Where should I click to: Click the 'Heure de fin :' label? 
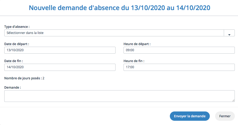coord(134,61)
